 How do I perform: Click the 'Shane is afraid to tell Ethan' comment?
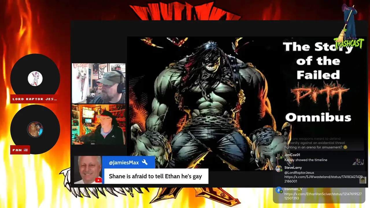pos(156,176)
